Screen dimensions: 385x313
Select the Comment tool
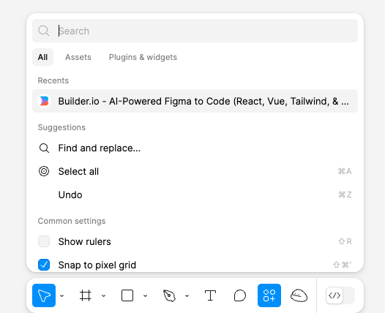tap(240, 295)
